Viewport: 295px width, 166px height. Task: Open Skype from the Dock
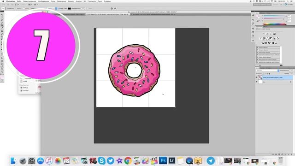101,161
